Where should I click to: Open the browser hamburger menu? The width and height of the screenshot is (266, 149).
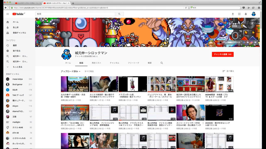(x=259, y=8)
